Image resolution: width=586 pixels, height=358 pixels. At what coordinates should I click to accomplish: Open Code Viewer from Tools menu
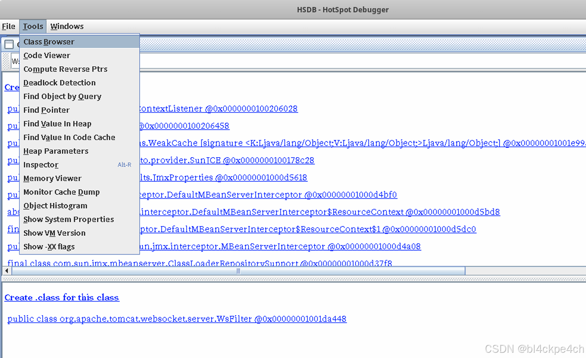(79, 56)
